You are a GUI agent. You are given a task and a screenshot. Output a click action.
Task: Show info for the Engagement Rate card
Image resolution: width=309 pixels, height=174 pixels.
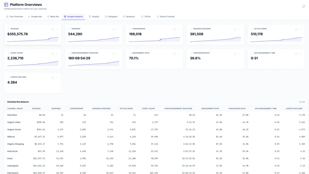tap(175, 54)
